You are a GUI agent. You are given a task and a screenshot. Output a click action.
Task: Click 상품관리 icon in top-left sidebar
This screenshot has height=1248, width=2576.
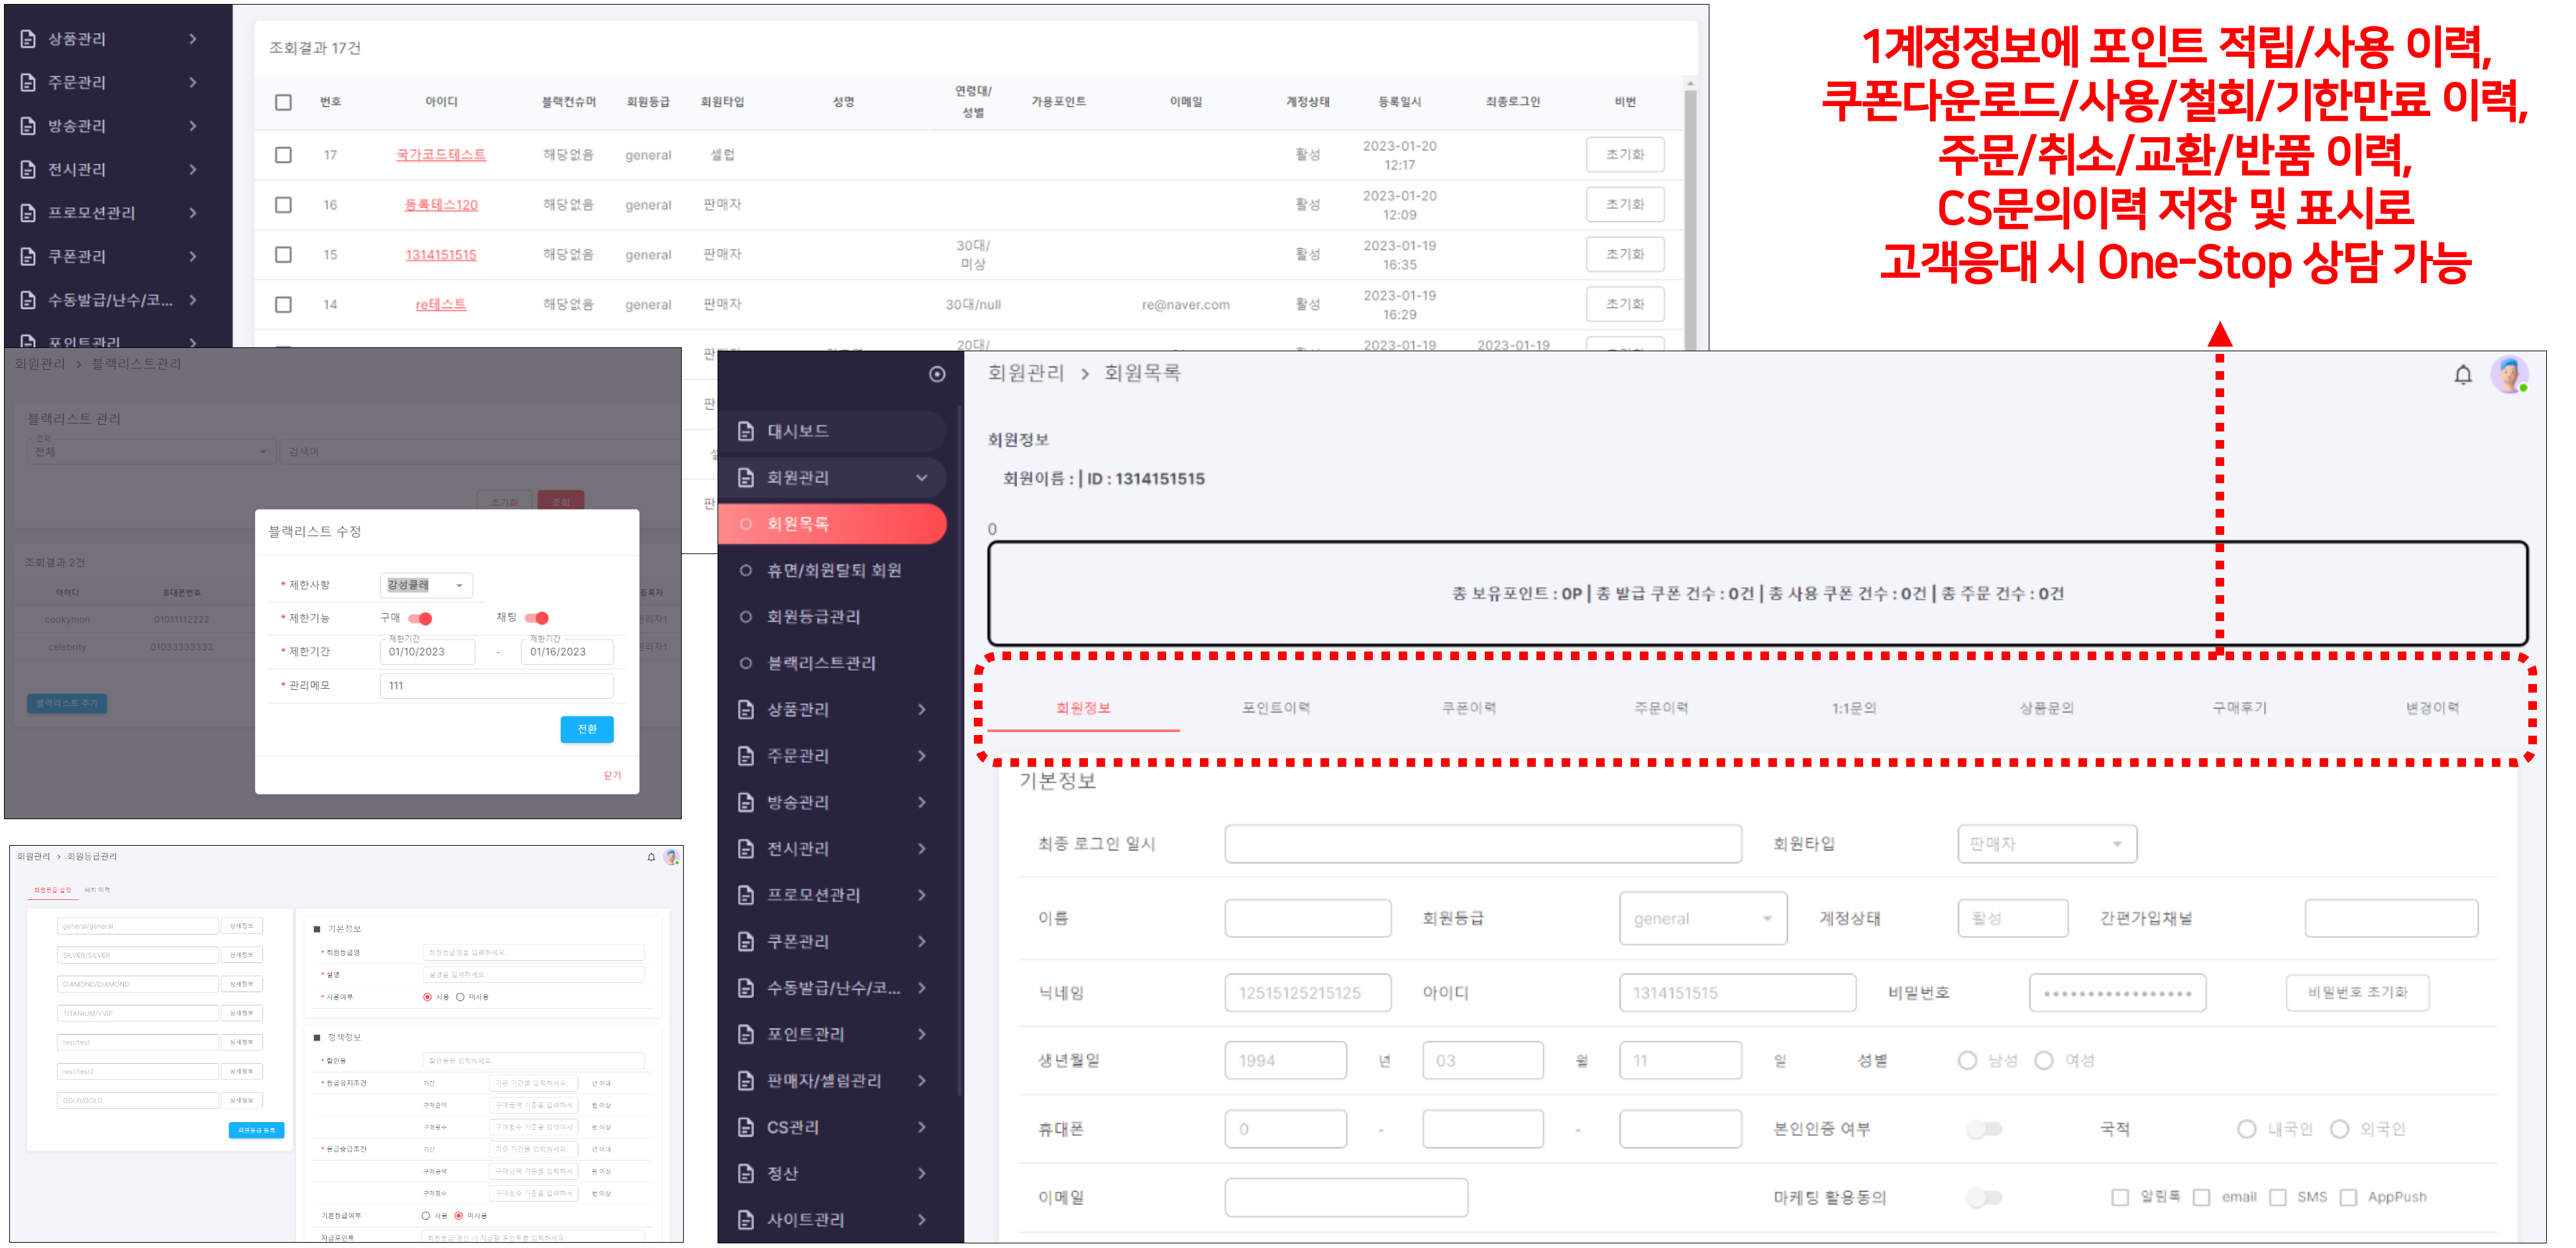[x=28, y=39]
